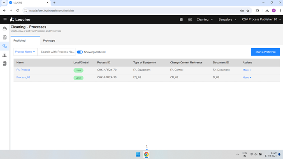Click the Leucine logo
This screenshot has width=283, height=159.
[20, 19]
